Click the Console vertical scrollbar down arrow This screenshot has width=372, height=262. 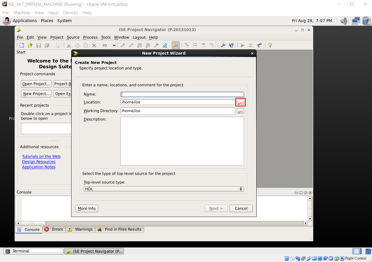point(310,219)
